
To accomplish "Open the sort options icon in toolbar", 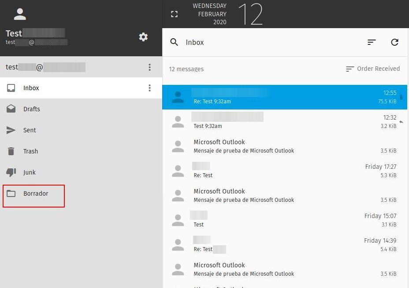I will point(372,42).
